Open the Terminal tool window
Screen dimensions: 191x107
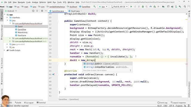tap(41, 103)
